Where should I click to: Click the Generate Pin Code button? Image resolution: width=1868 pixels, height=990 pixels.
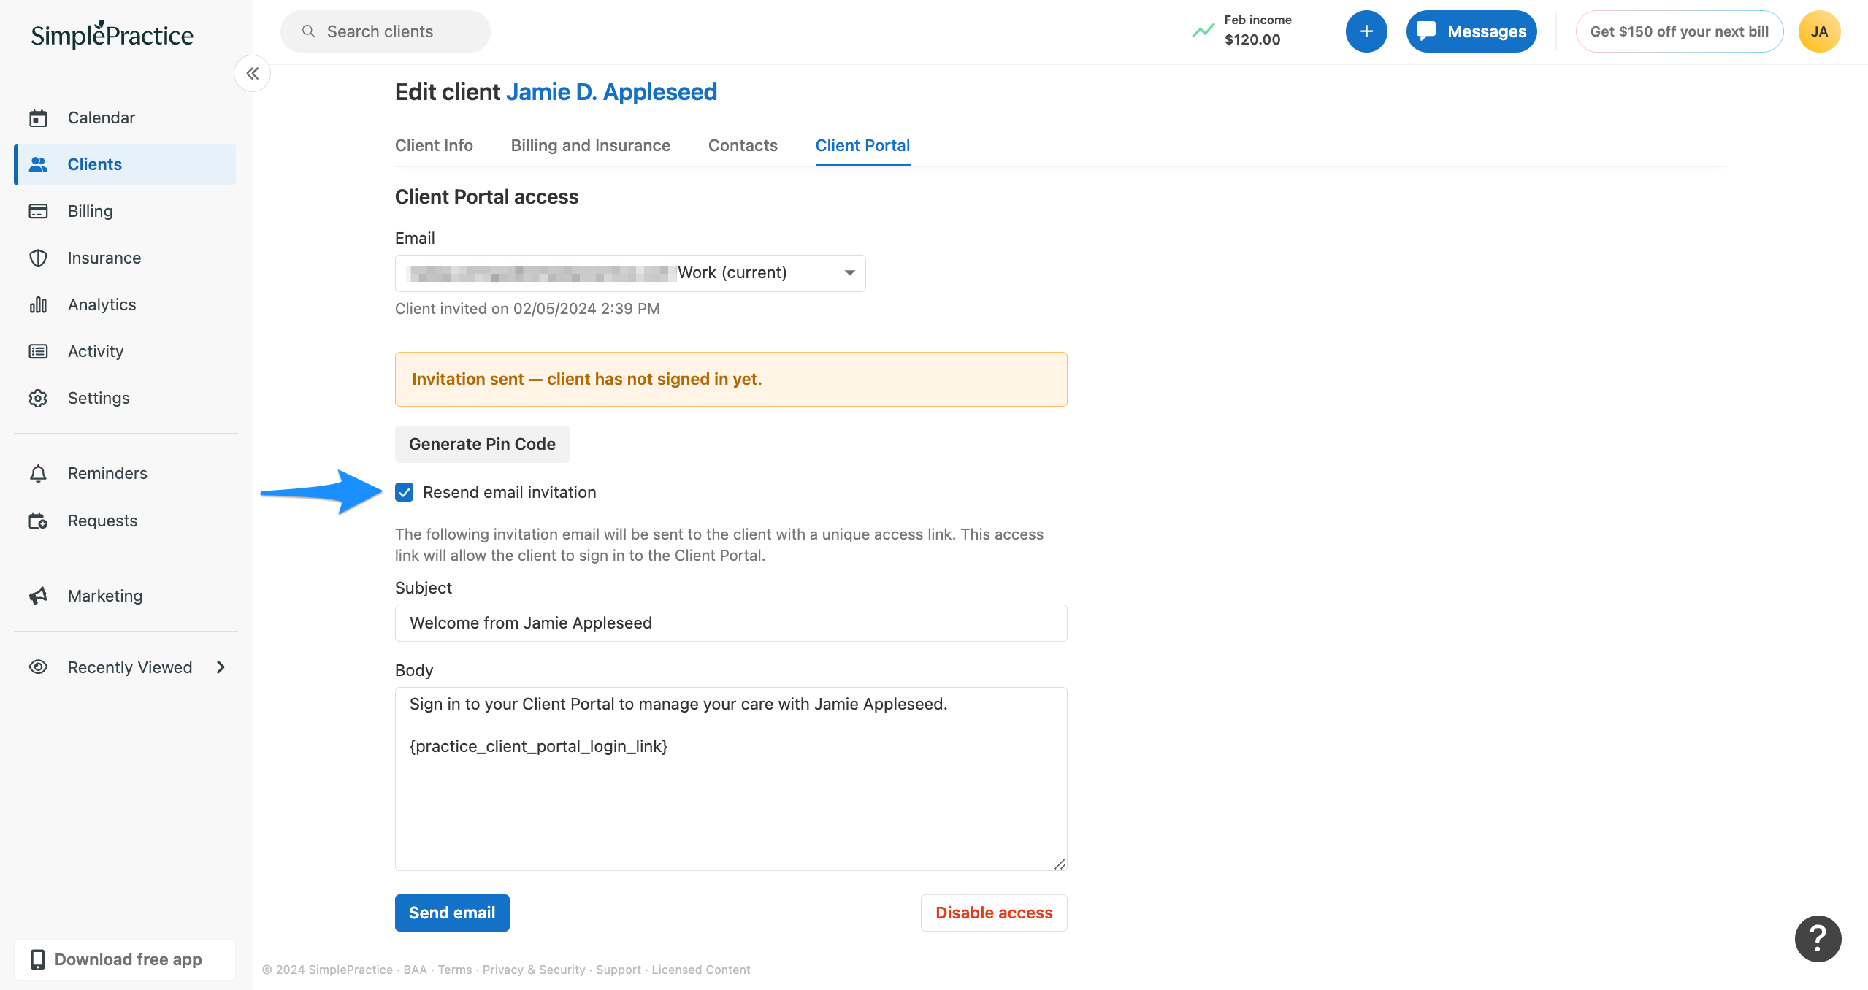click(x=482, y=444)
